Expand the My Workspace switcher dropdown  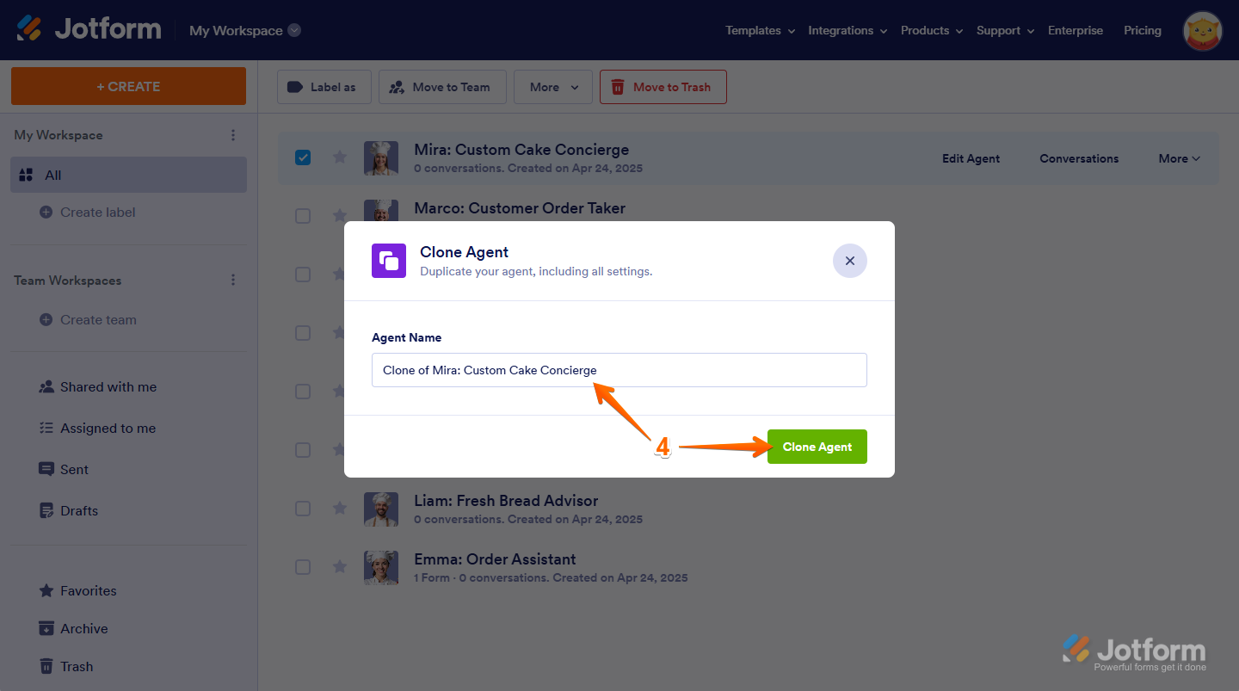(294, 30)
